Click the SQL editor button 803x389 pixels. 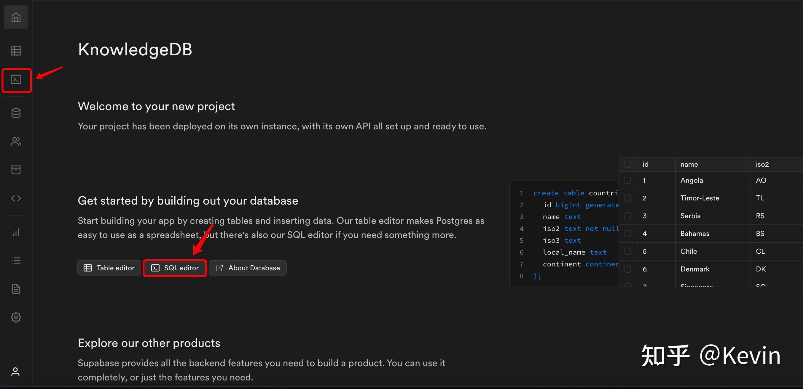click(175, 268)
